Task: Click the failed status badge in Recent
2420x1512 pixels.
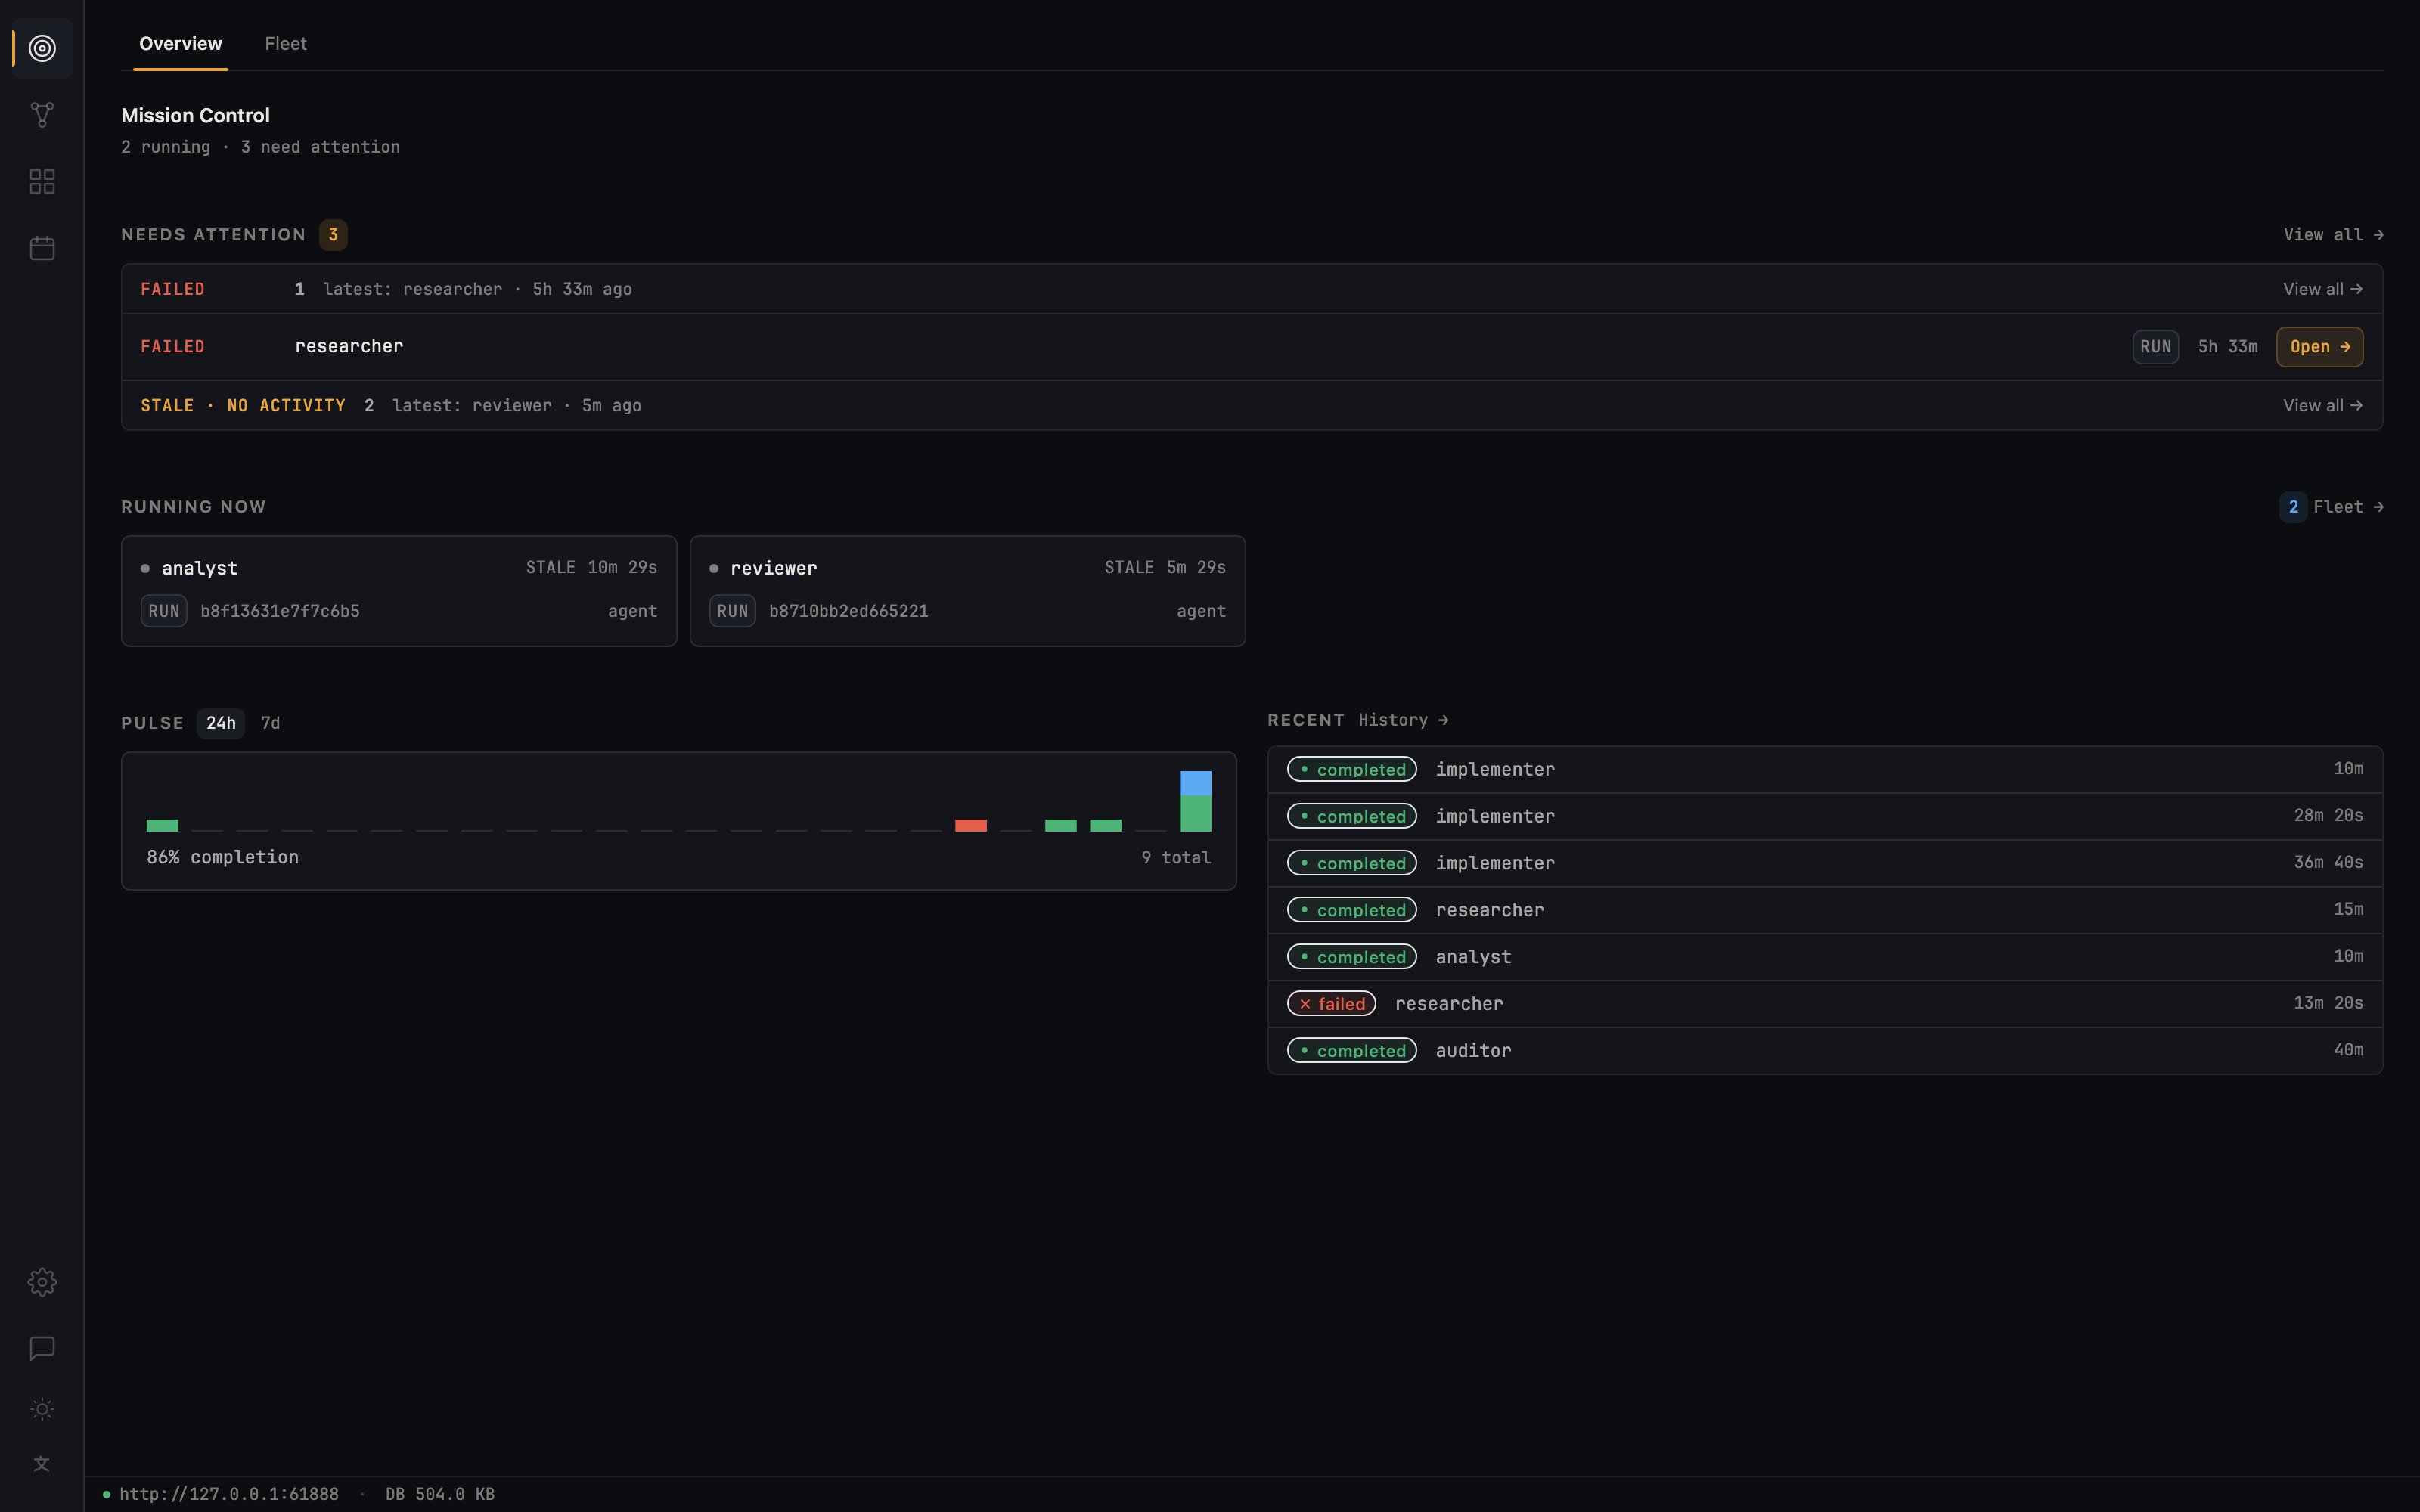Action: (1331, 1003)
